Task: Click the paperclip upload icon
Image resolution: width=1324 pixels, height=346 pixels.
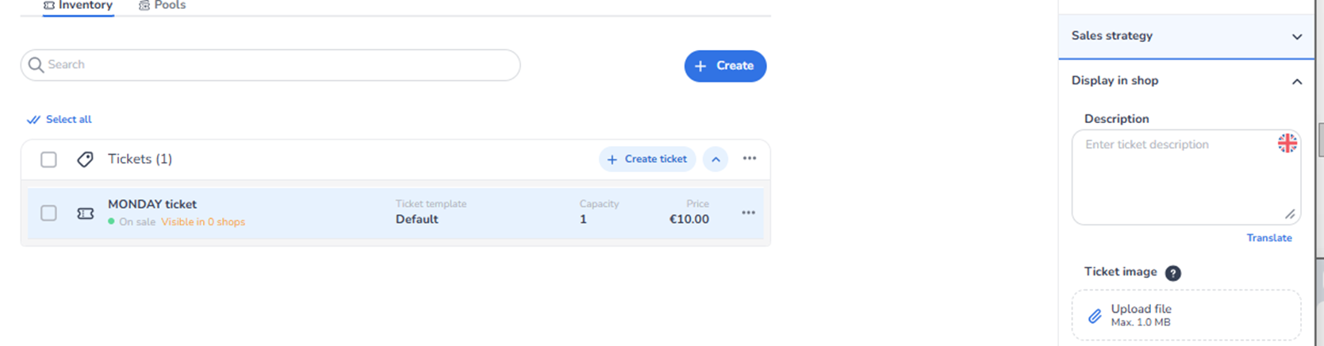Action: (1095, 316)
